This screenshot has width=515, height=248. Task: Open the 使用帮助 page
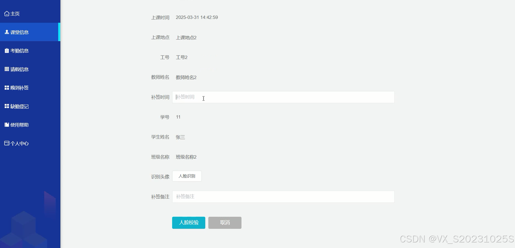[x=30, y=125]
